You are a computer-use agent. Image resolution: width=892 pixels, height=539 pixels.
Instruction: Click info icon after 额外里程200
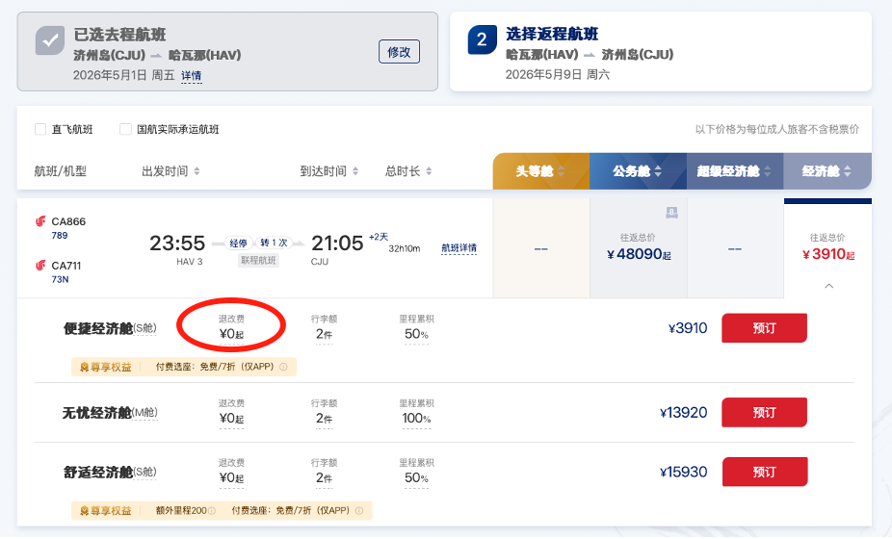212,510
